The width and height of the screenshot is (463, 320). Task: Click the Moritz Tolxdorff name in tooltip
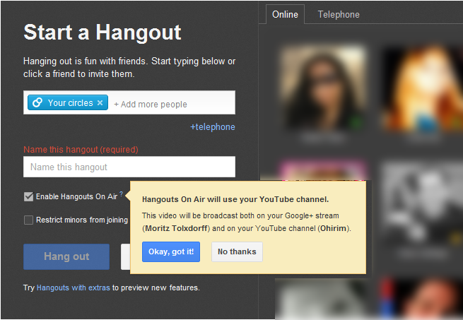point(177,228)
